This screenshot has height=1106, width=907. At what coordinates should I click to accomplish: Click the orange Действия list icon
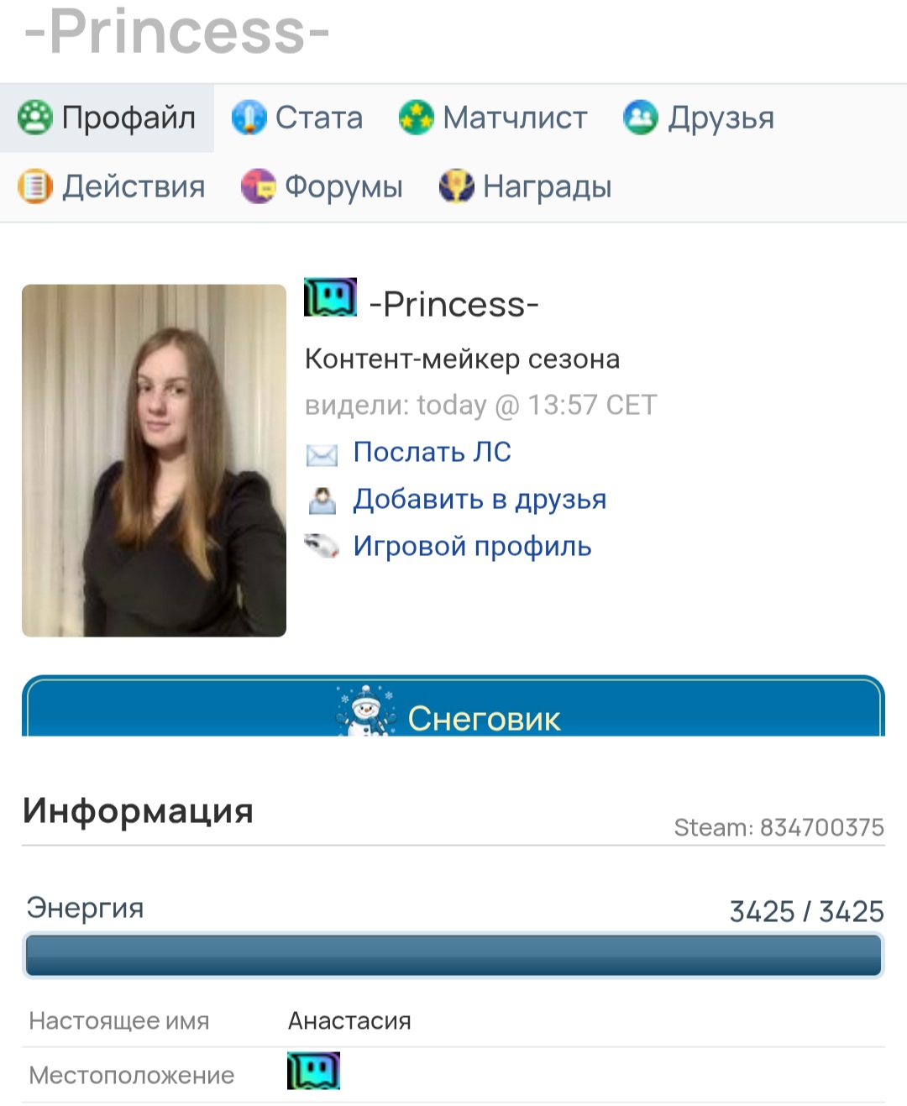pos(35,186)
